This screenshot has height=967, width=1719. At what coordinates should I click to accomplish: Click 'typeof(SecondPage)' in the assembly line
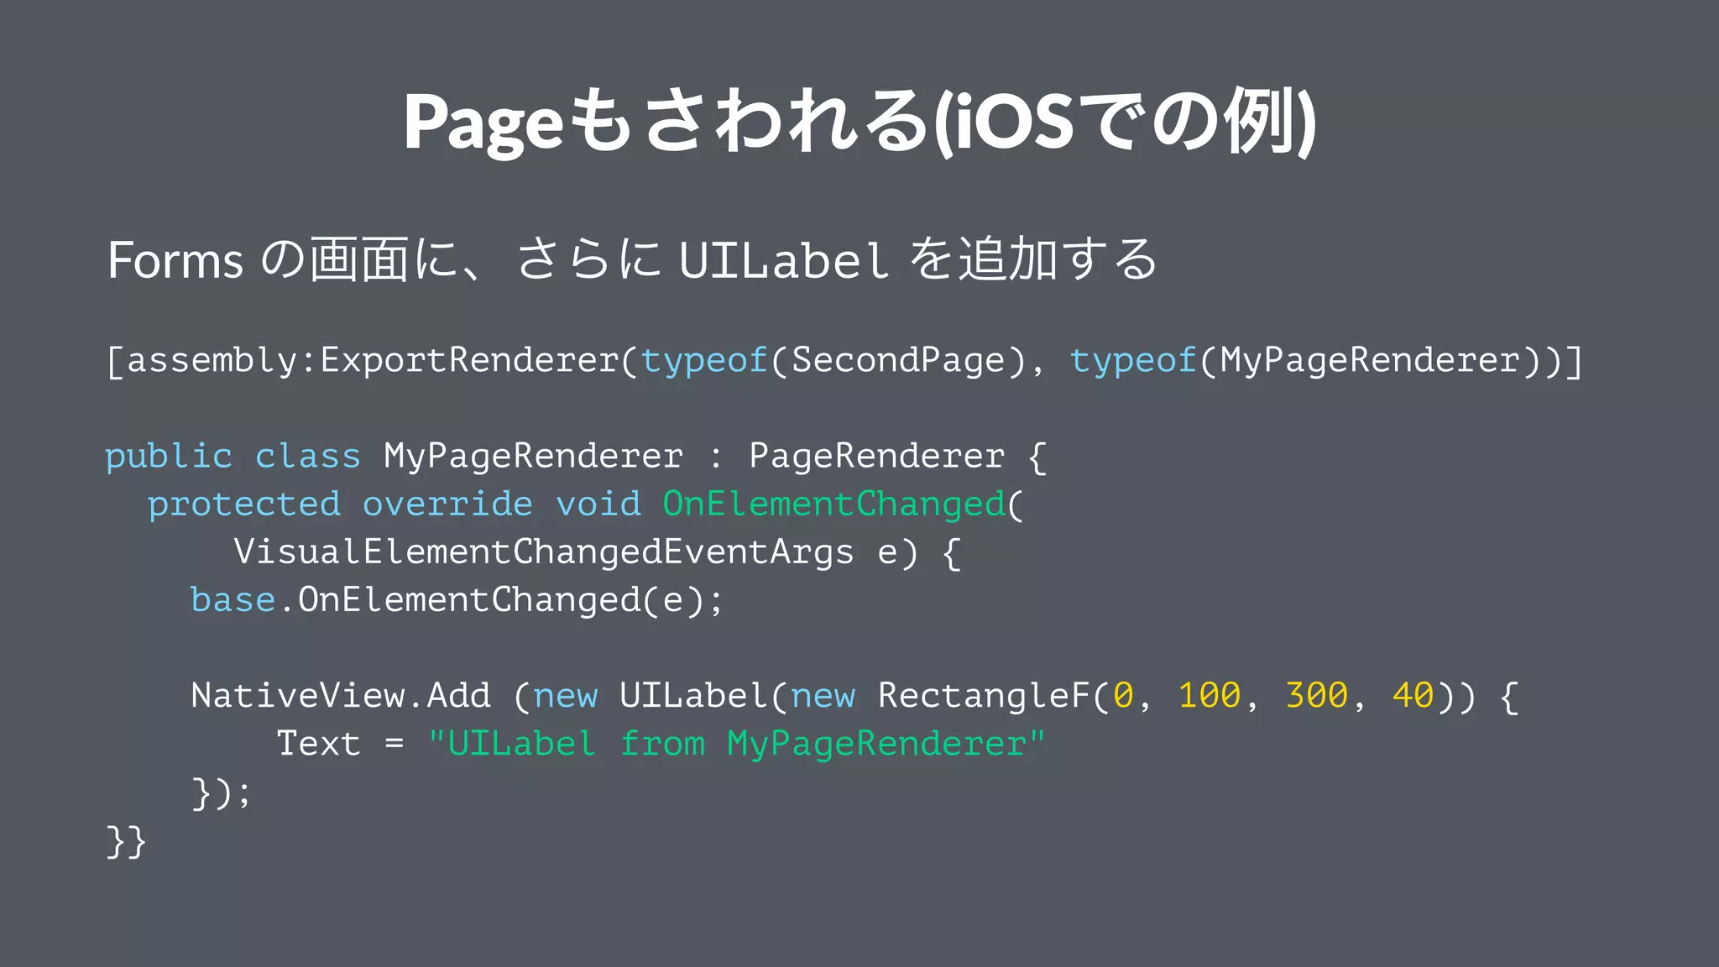[x=834, y=361]
